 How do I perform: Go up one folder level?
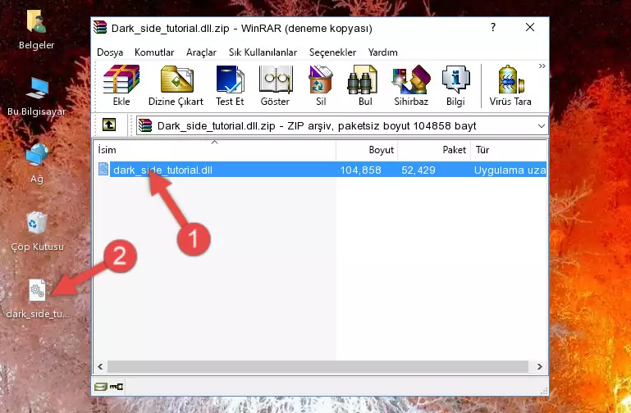pos(109,125)
